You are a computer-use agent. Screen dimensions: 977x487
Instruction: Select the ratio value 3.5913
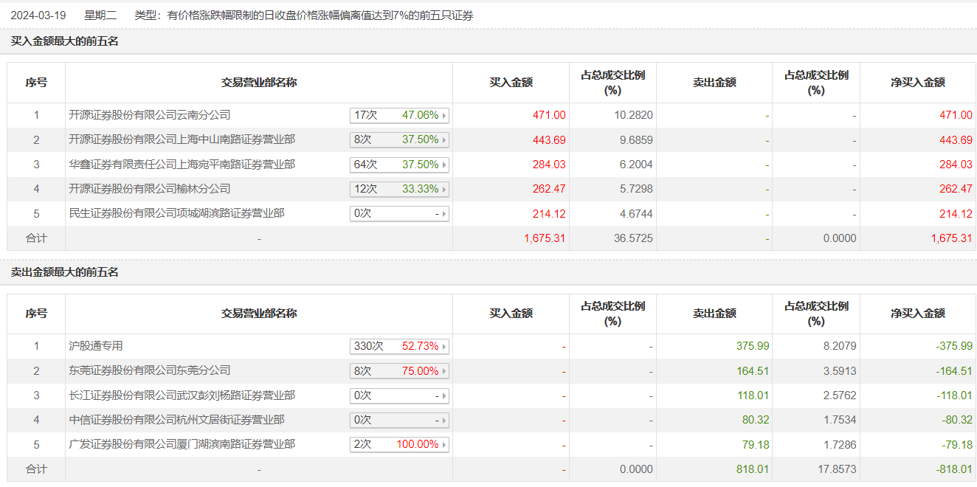(x=840, y=370)
